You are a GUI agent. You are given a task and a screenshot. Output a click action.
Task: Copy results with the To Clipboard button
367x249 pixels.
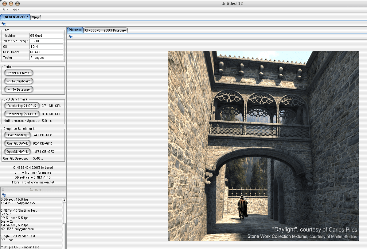tap(19, 81)
